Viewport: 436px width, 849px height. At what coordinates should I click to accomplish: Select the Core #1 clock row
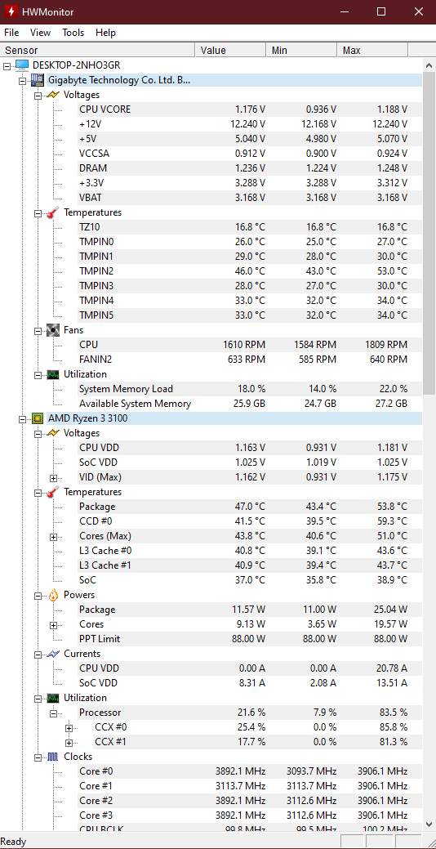coord(250,785)
